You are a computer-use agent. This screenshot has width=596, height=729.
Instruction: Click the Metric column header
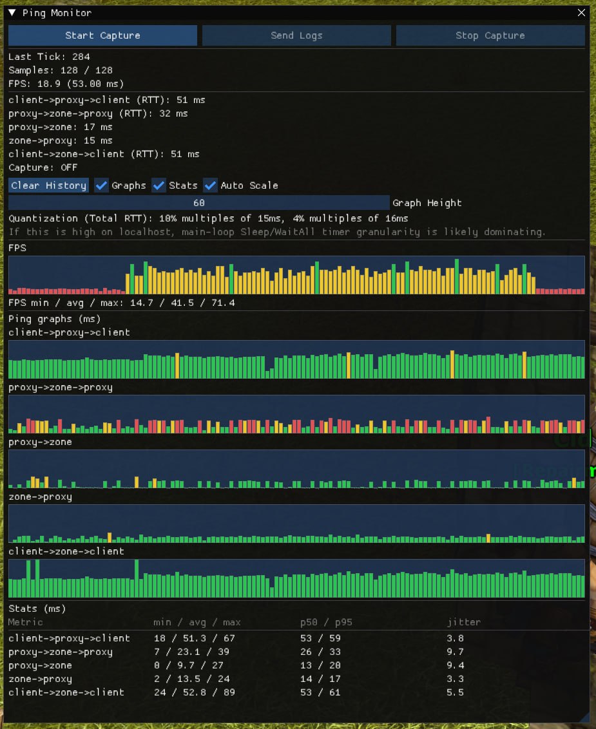point(26,622)
